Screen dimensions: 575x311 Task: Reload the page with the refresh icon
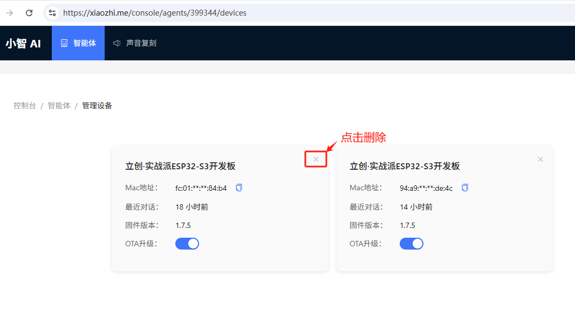(29, 13)
